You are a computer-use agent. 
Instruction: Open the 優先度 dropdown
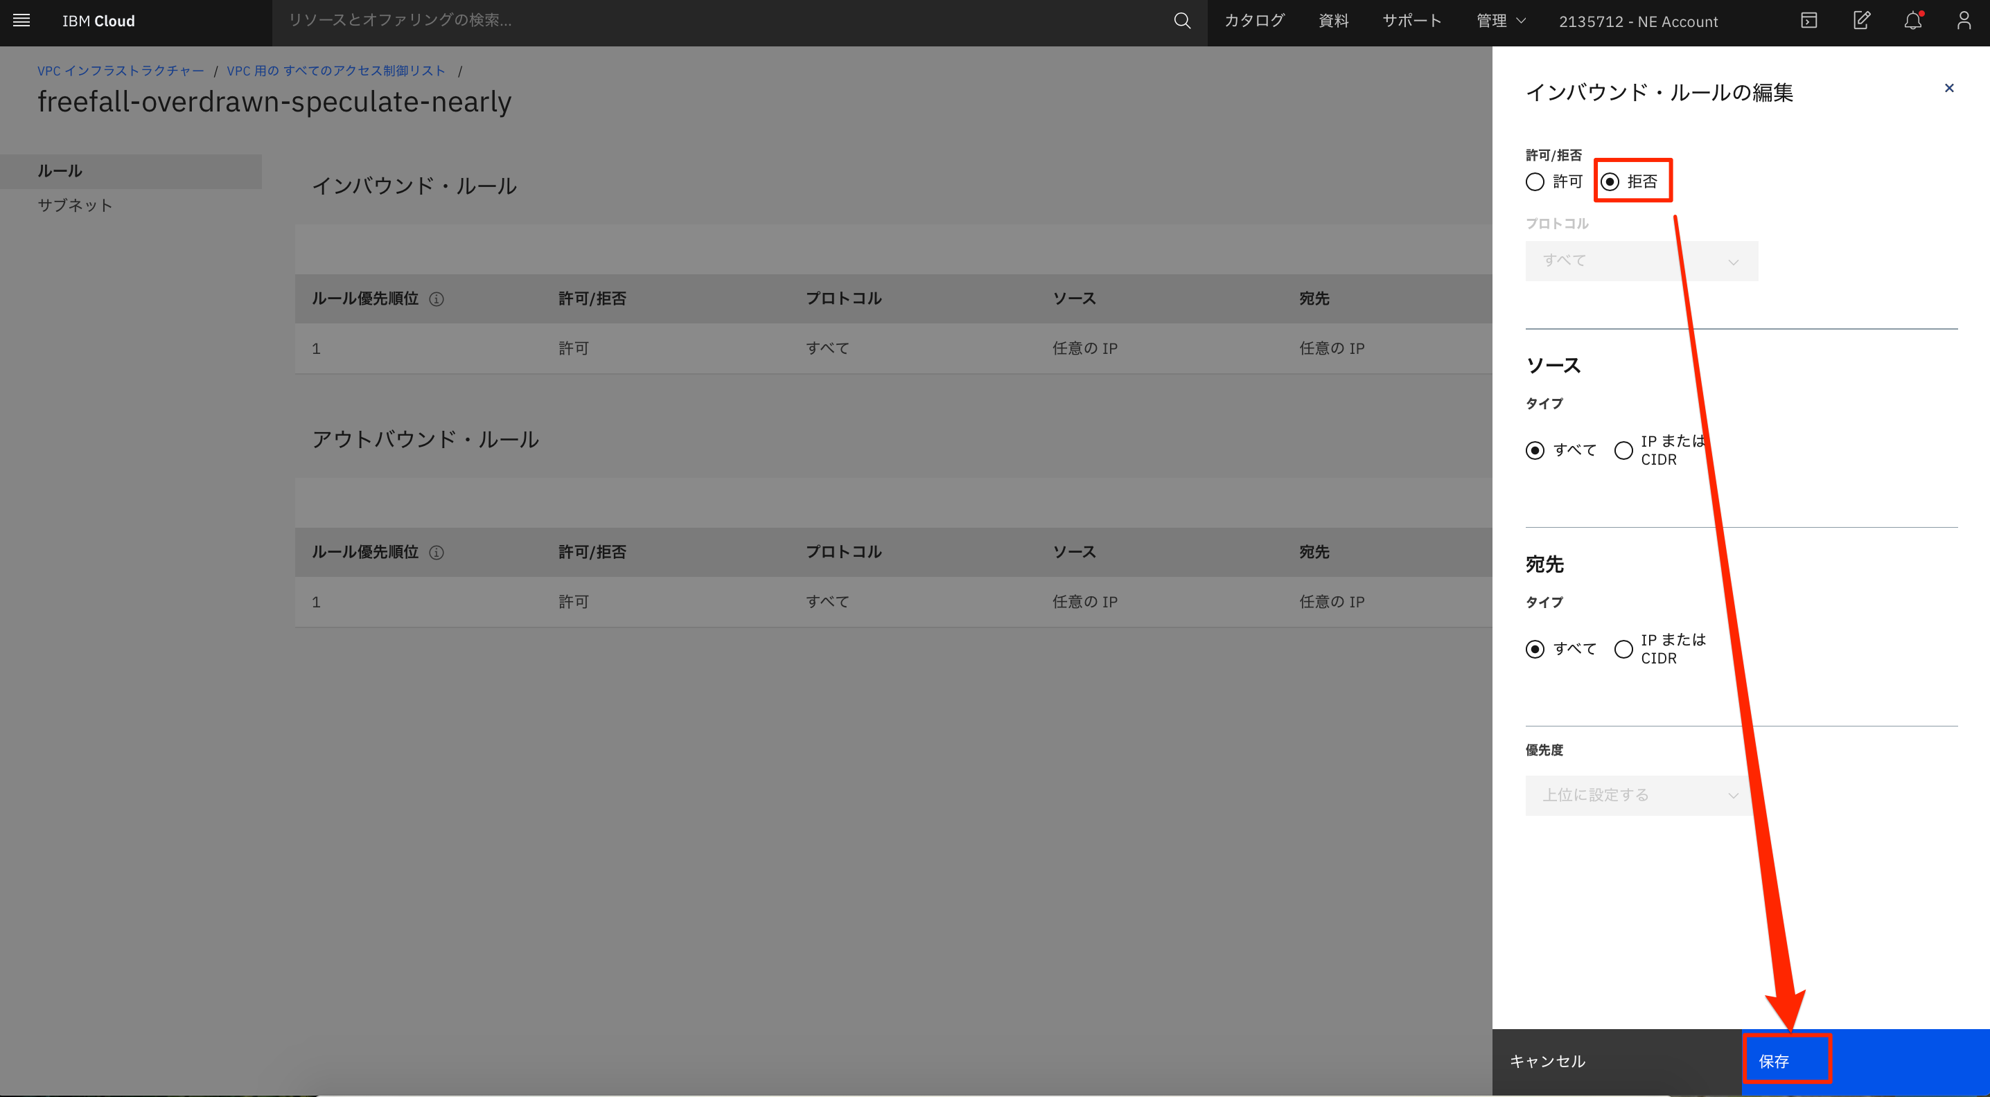1638,795
